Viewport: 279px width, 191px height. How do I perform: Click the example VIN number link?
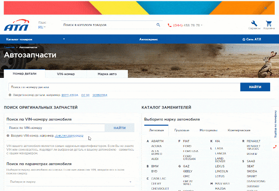69,136
